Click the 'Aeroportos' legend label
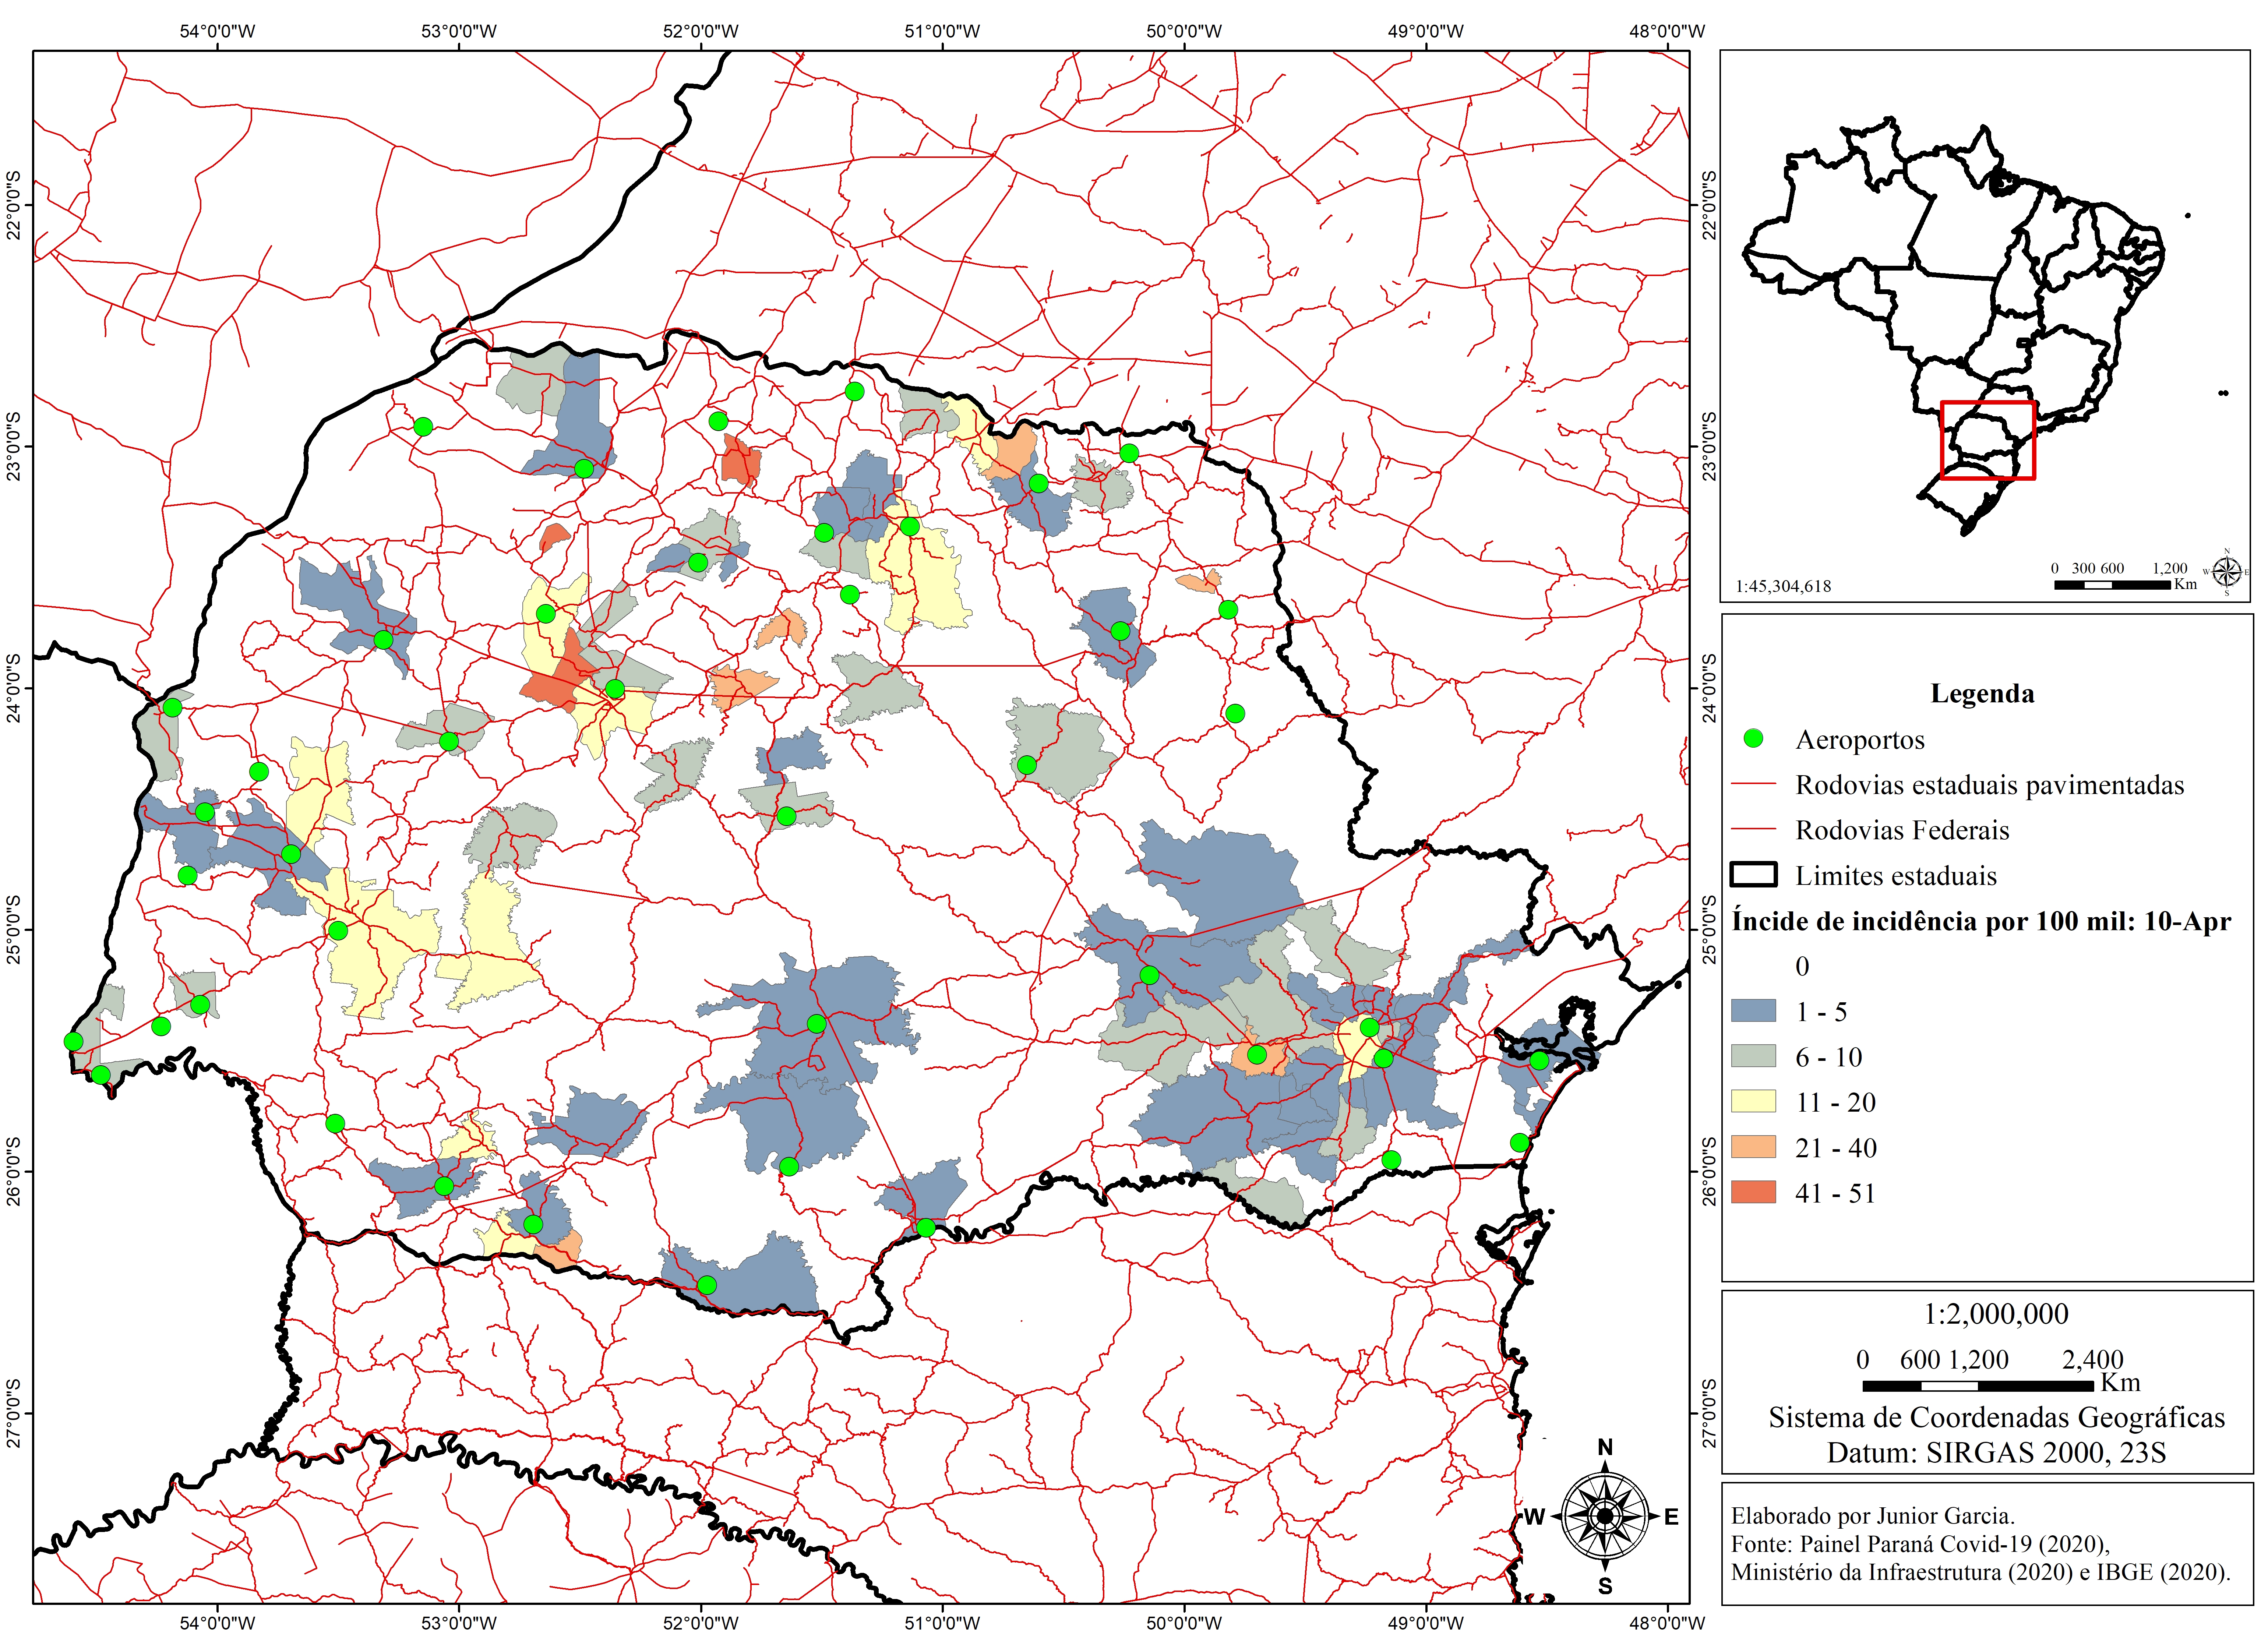2261x1652 pixels. pyautogui.click(x=1860, y=740)
